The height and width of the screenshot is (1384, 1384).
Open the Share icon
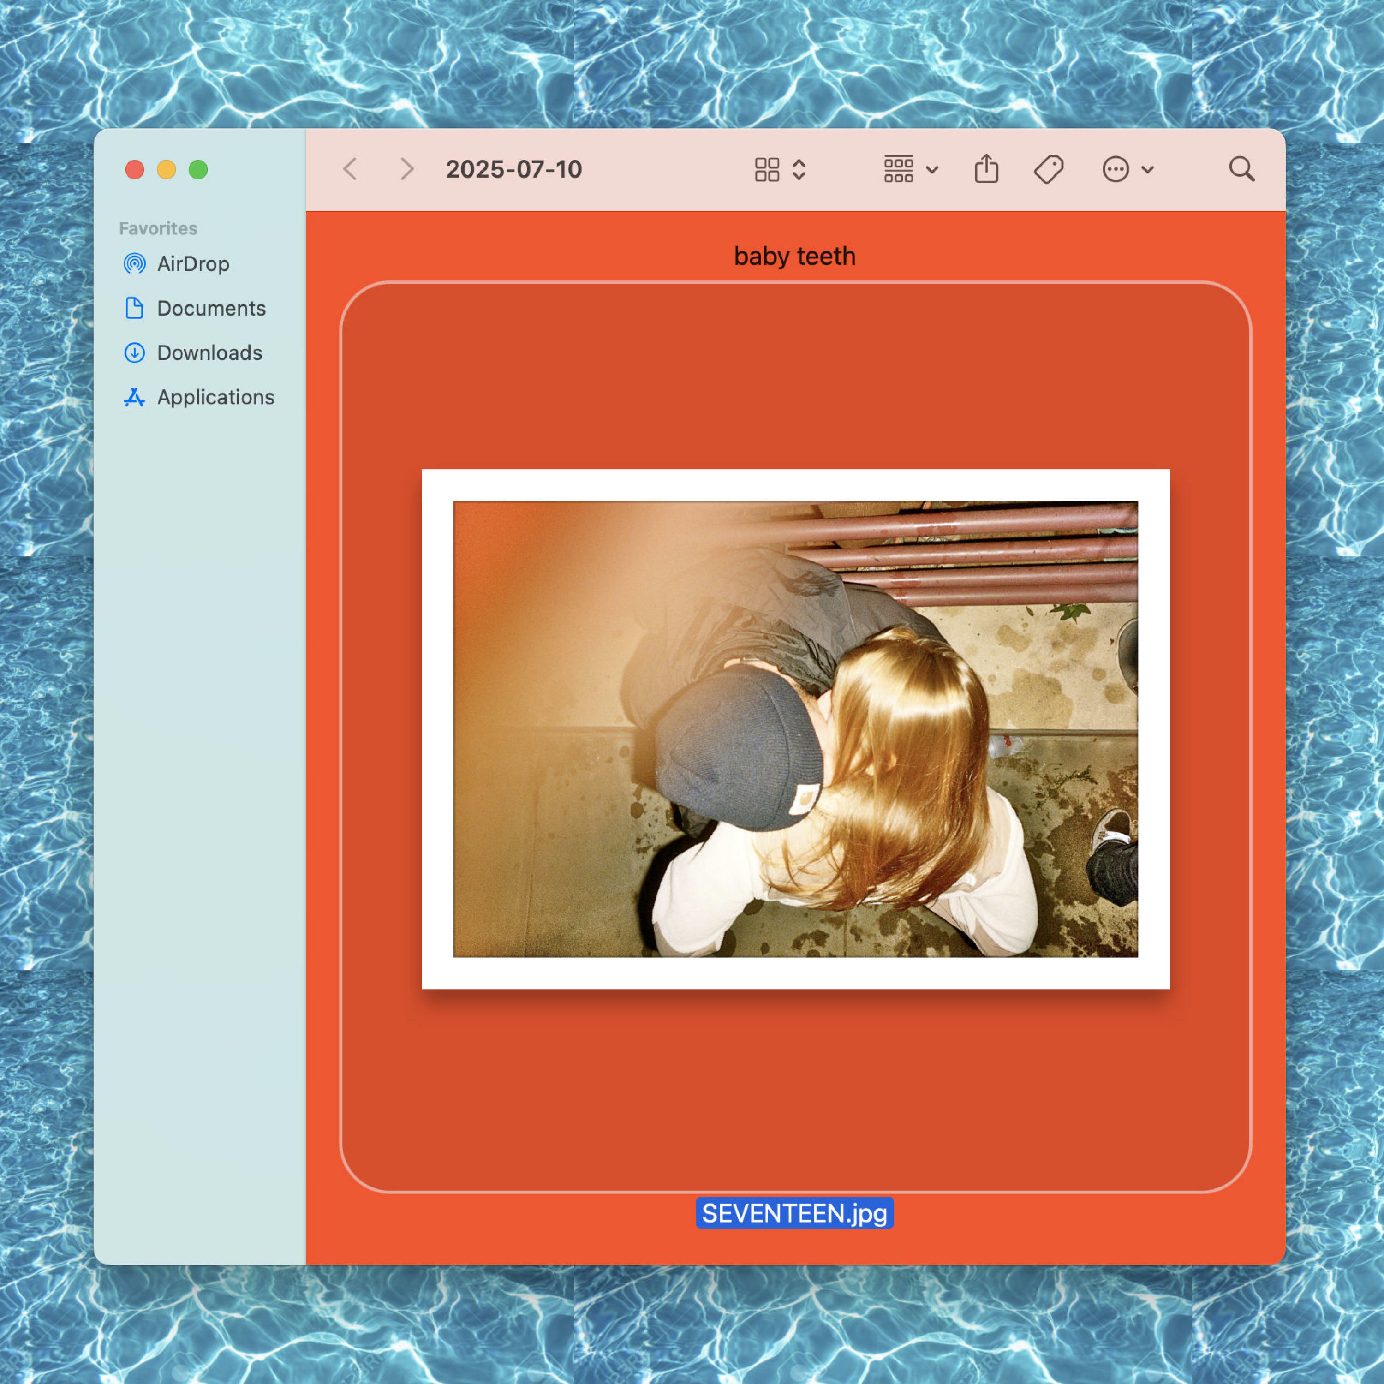[986, 170]
